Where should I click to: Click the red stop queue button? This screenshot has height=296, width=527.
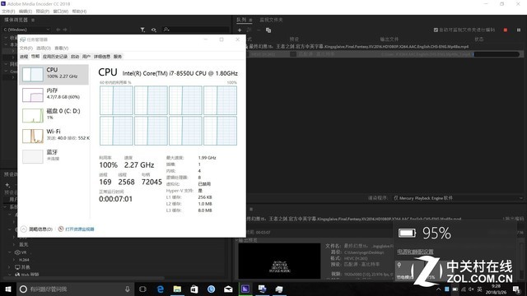505,30
